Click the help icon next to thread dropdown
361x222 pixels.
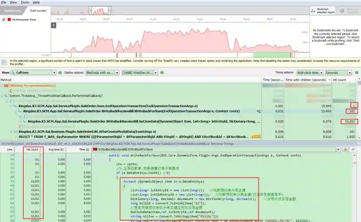click(162, 72)
